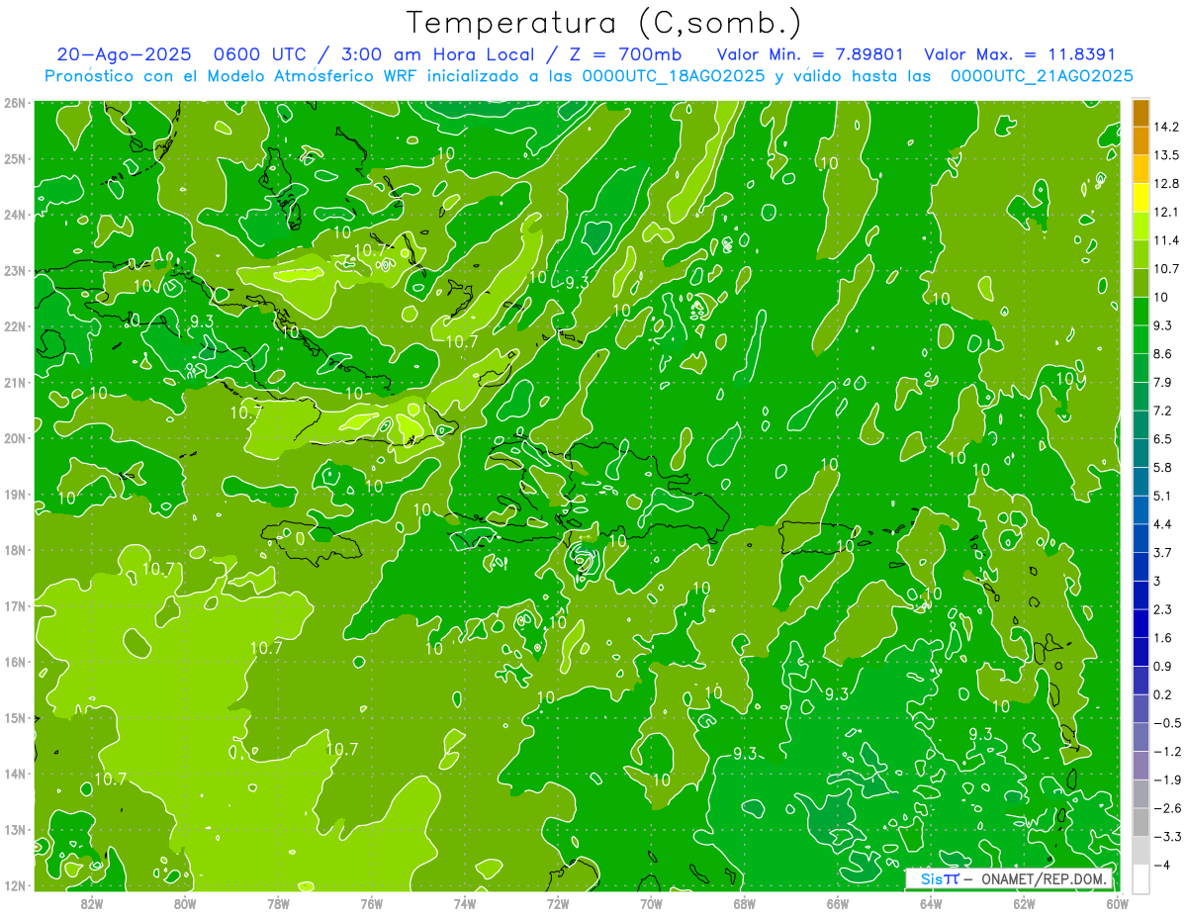Click the latitude axis label "15N"

[x=15, y=718]
